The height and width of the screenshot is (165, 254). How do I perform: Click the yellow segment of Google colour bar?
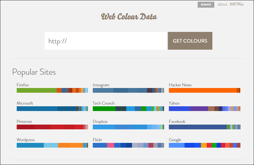click(204, 145)
